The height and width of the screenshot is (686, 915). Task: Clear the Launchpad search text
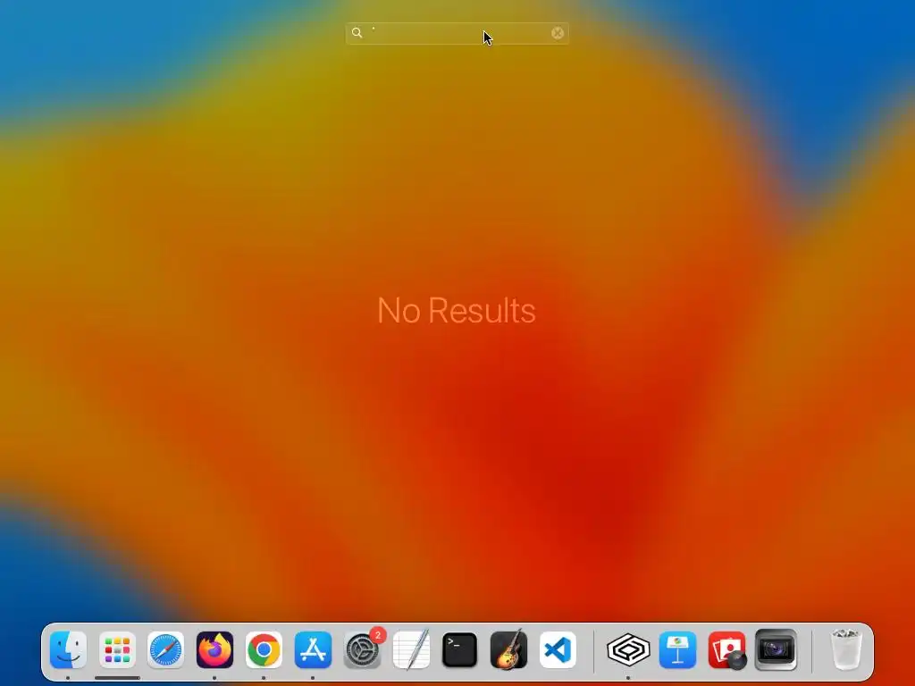[x=558, y=33]
